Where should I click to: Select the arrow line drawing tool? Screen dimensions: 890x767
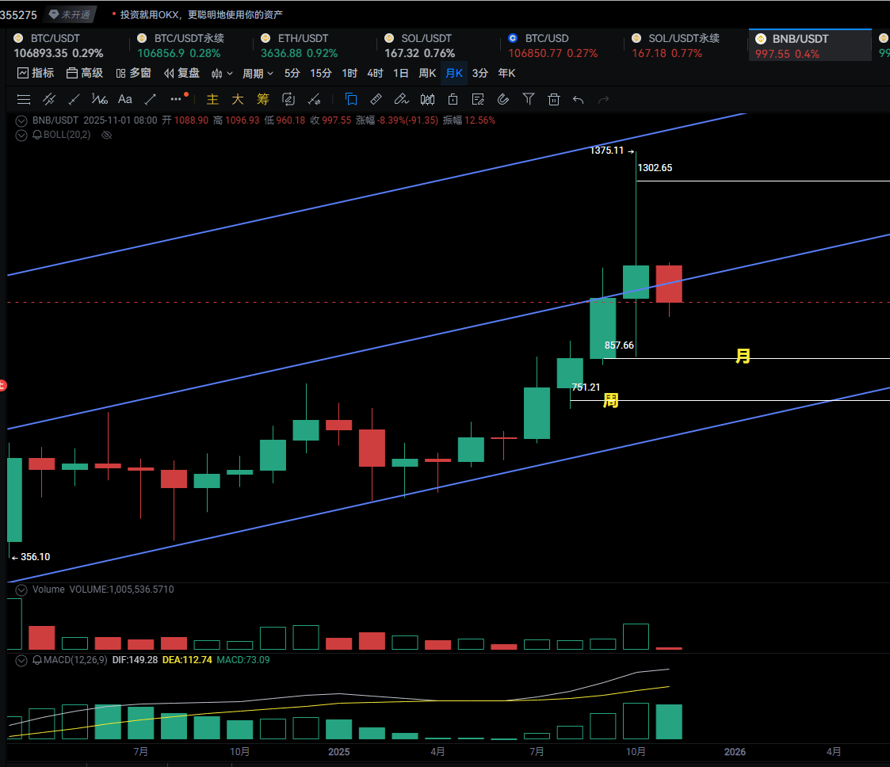(150, 99)
